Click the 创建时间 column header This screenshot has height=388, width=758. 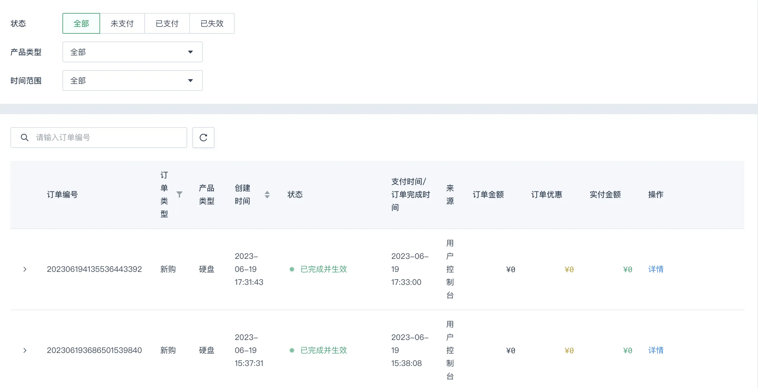pyautogui.click(x=242, y=195)
